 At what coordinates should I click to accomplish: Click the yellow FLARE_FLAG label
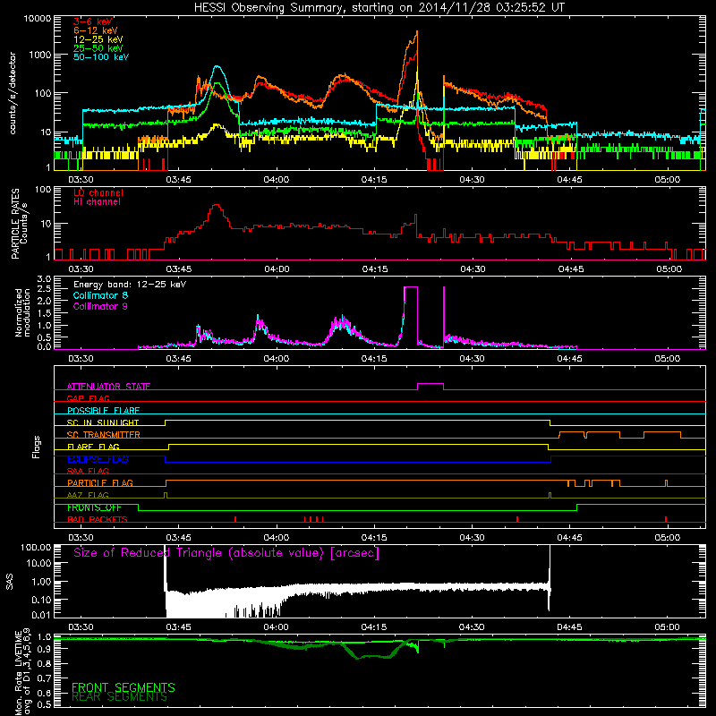point(93,447)
